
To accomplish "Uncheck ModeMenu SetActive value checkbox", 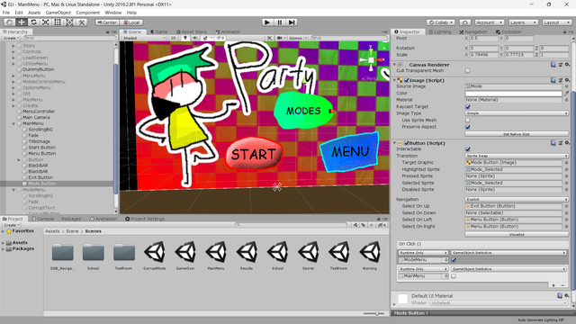I will 454,260.
